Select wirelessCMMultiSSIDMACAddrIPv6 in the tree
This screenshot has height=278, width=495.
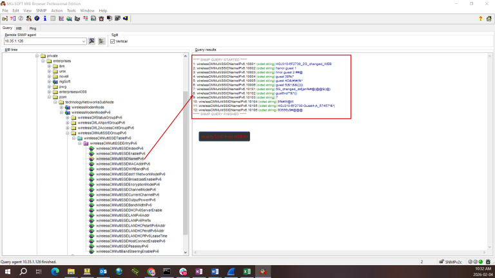tap(123, 164)
